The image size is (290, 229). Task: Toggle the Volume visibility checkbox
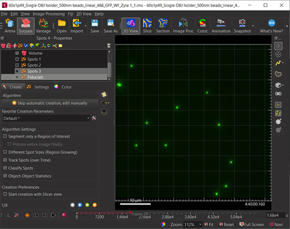click(x=17, y=53)
